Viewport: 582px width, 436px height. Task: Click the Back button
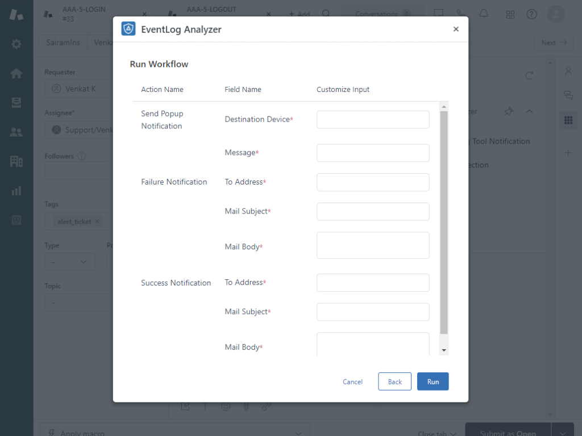394,381
